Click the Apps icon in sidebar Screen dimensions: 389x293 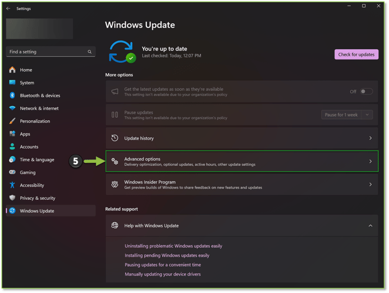click(x=12, y=134)
